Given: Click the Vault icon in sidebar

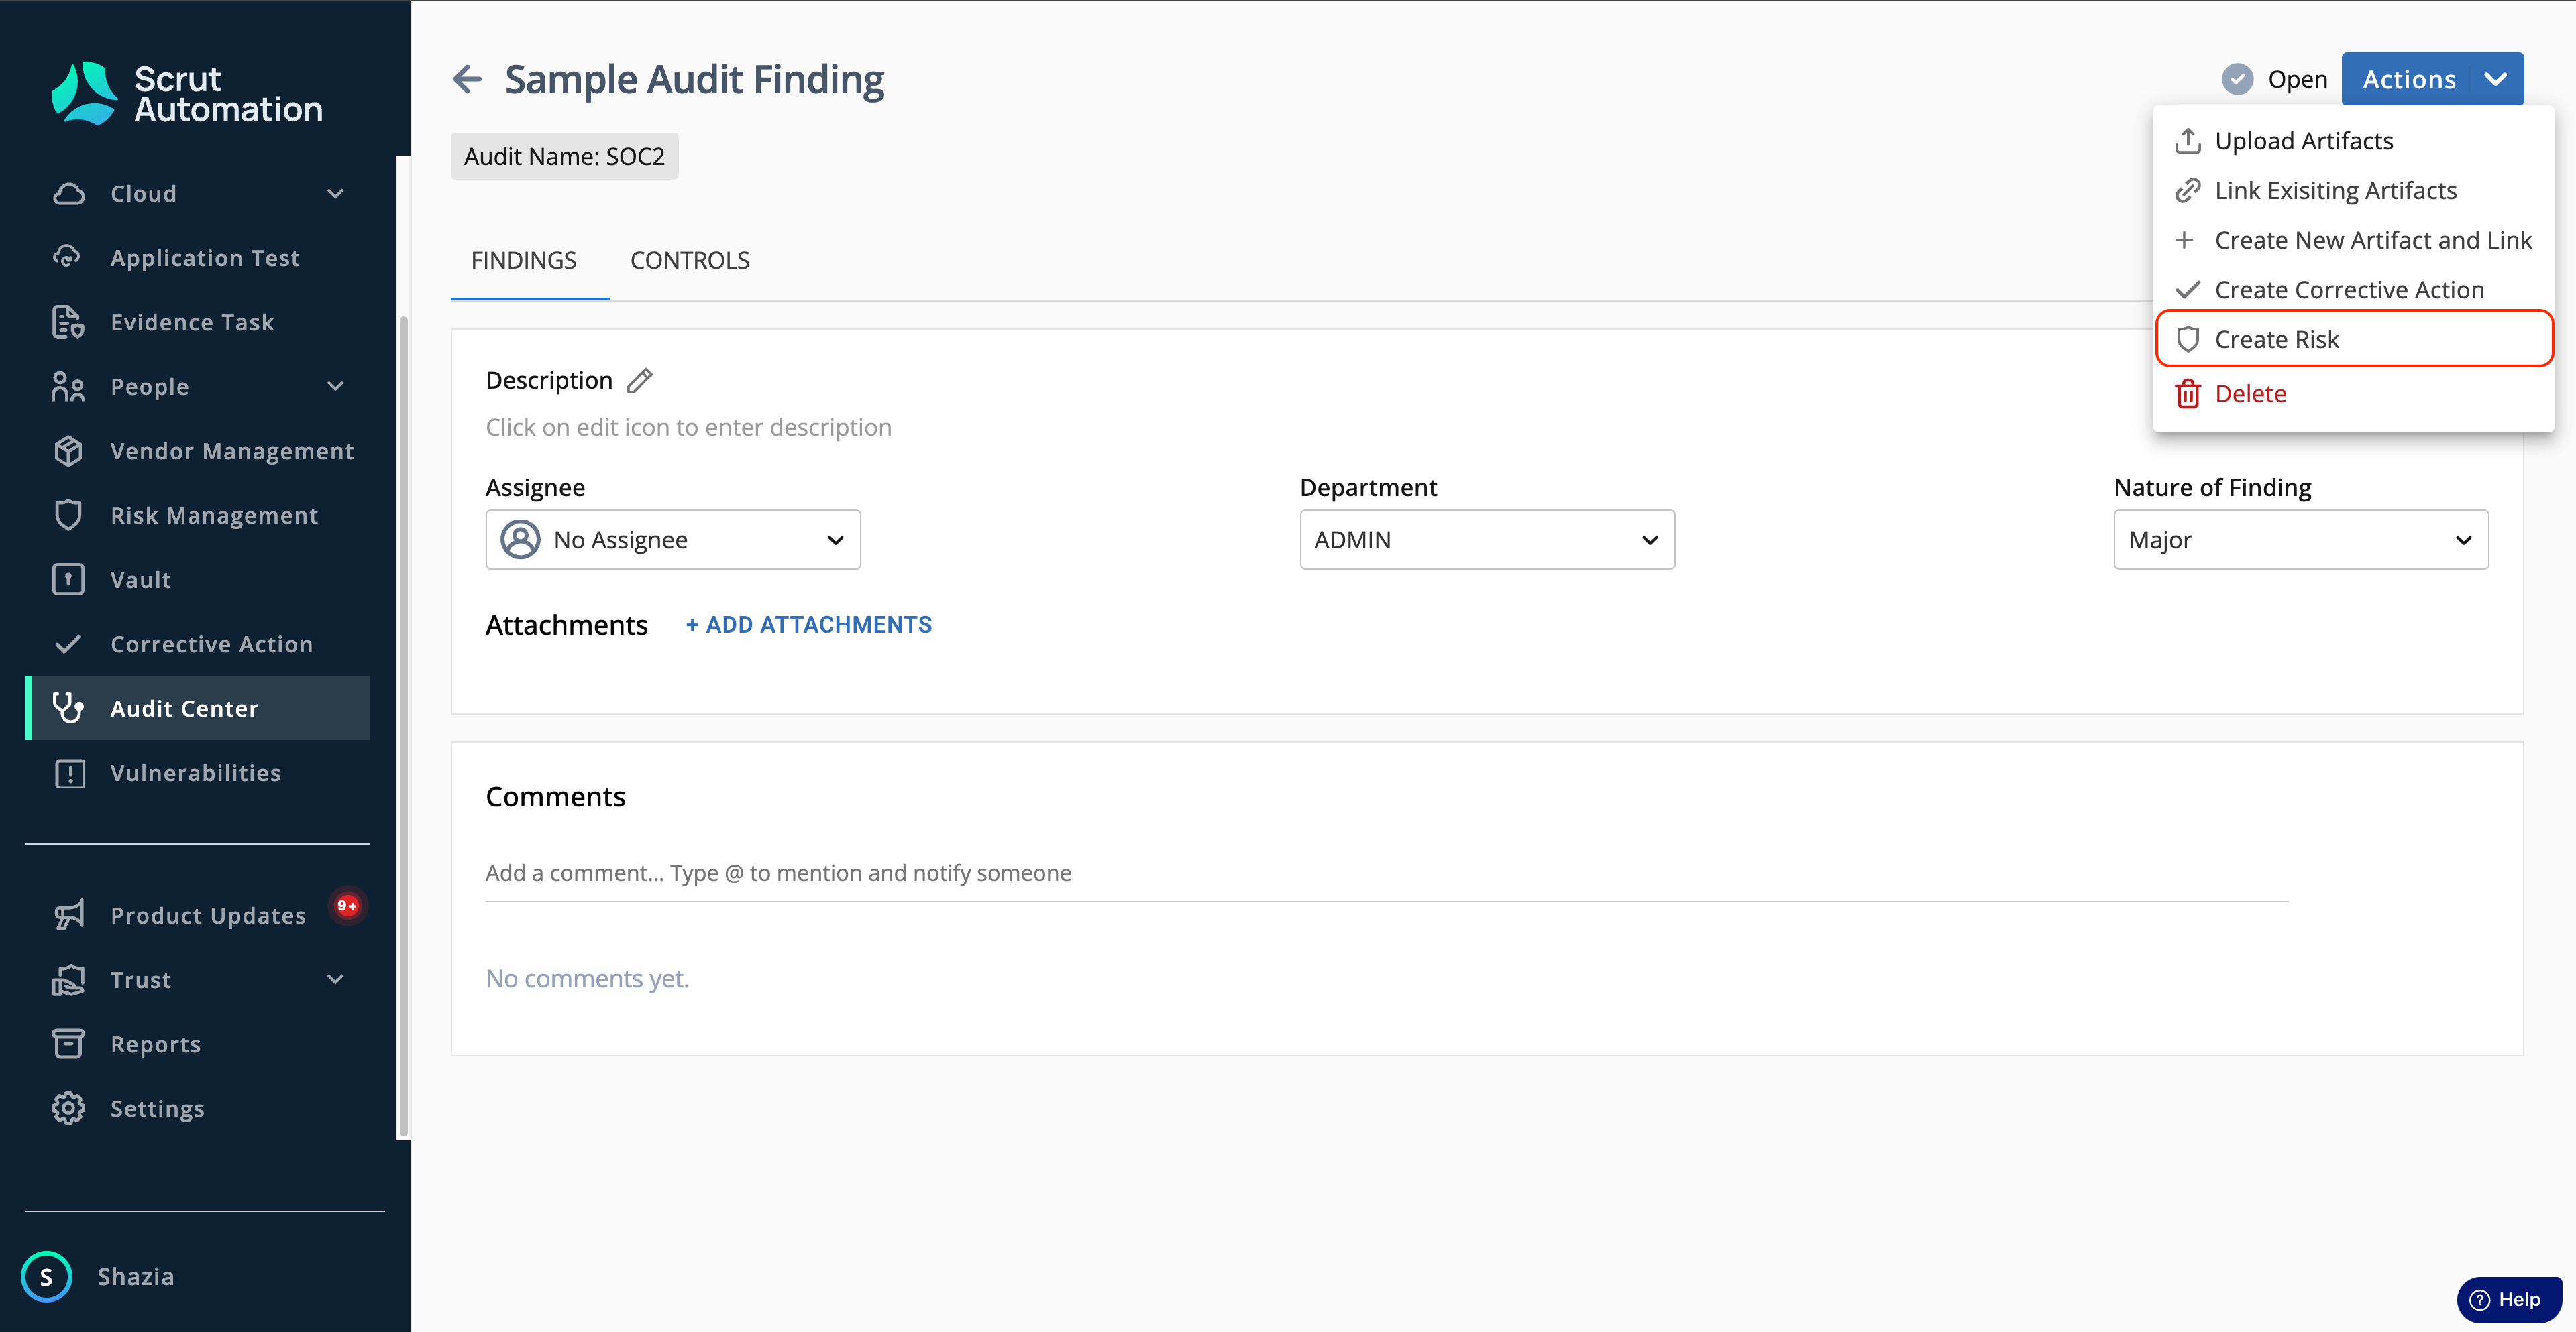Looking at the screenshot, I should pos(68,580).
